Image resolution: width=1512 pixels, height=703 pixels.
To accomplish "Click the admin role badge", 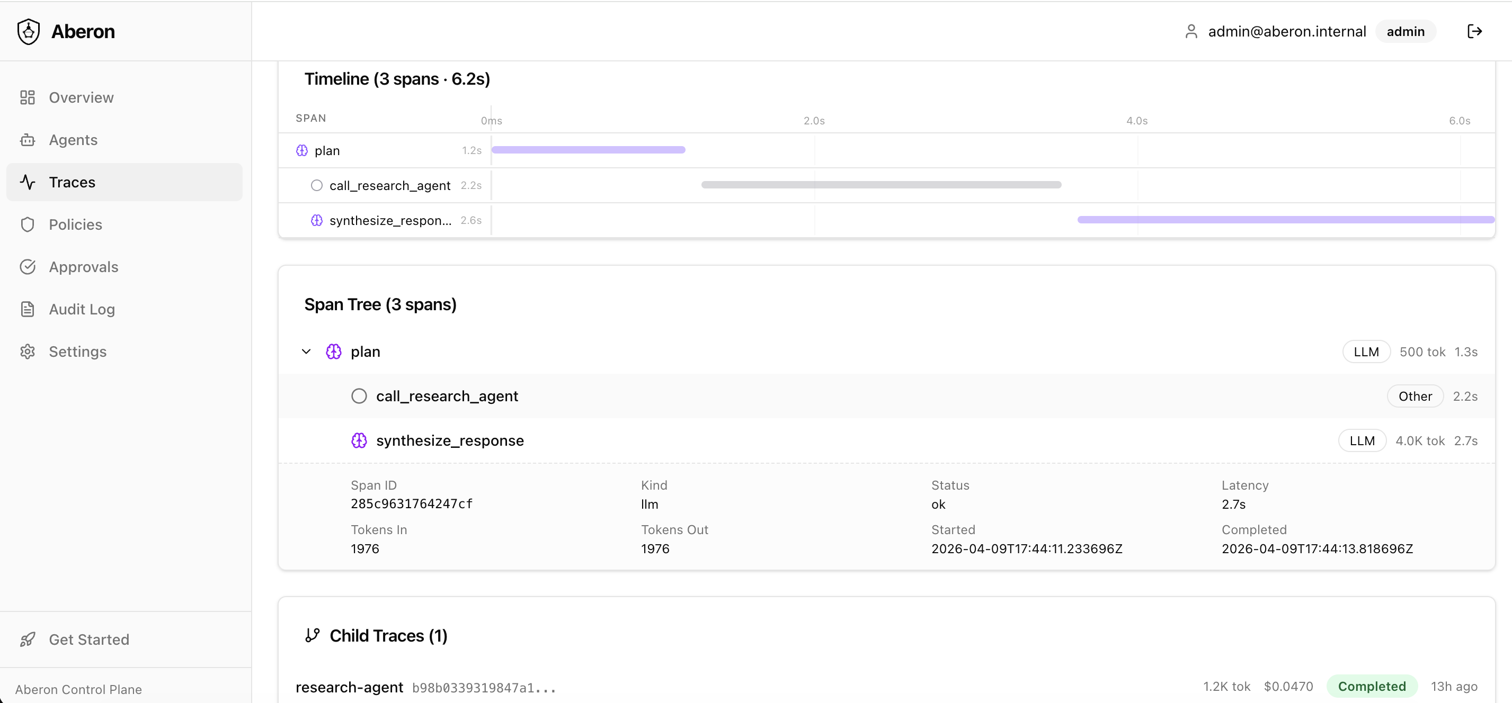I will 1404,31.
